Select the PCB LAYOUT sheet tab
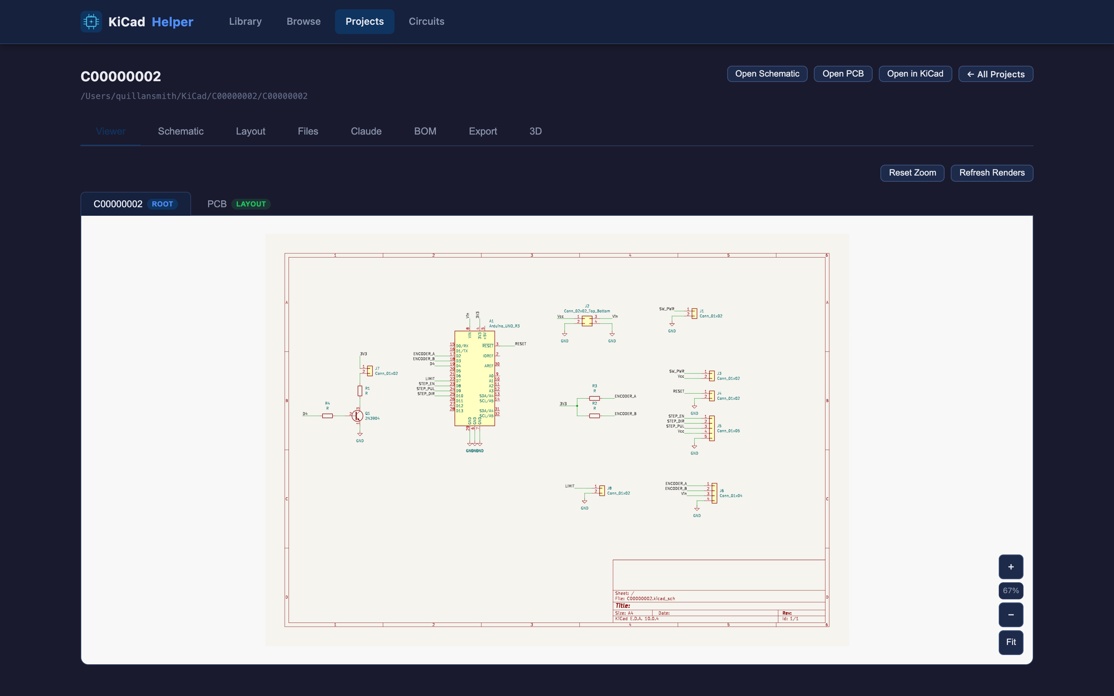 click(x=238, y=204)
